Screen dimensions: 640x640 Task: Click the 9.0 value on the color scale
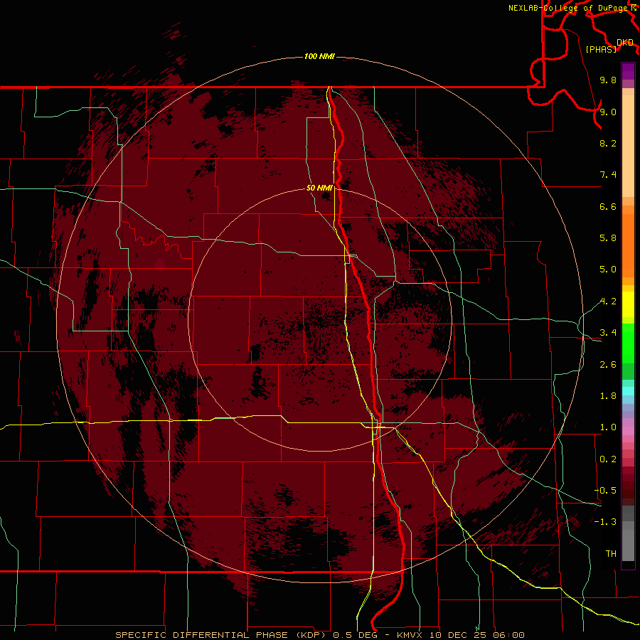click(608, 112)
